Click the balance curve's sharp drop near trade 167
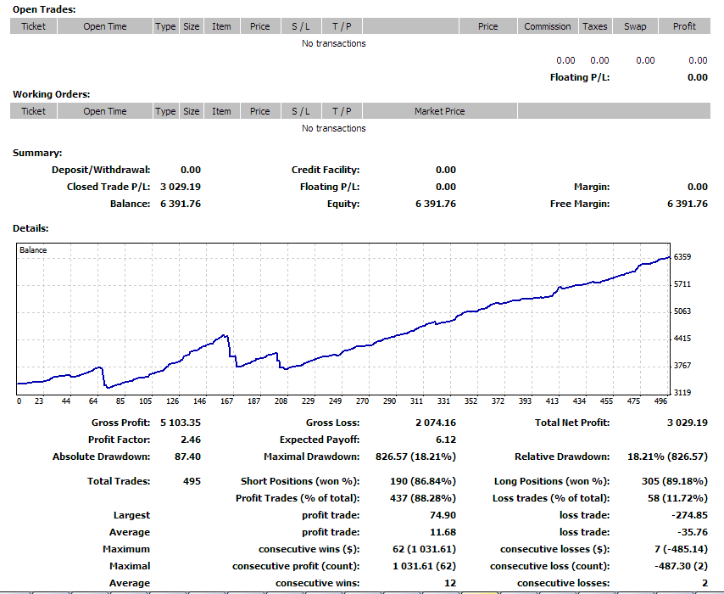 click(x=231, y=351)
